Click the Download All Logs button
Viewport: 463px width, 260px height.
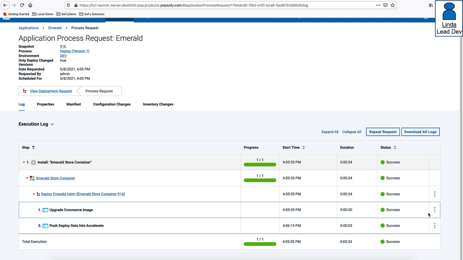pos(420,132)
